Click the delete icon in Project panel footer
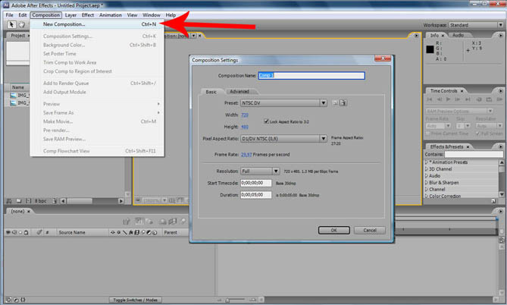 [x=27, y=200]
